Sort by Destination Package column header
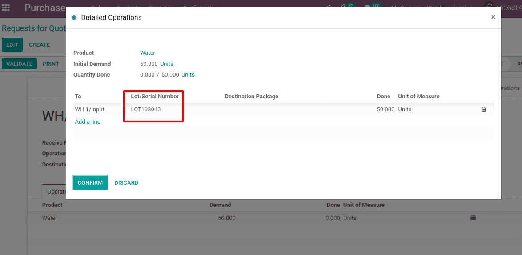This screenshot has width=522, height=255. [x=251, y=96]
